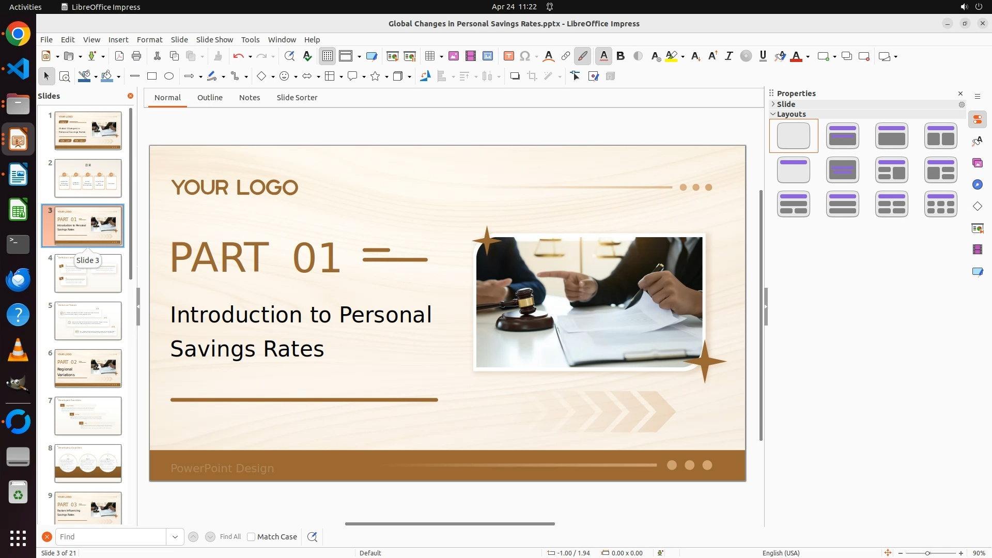Click the Insert Special Character icon
Viewport: 992px width, 558px height.
(x=525, y=56)
